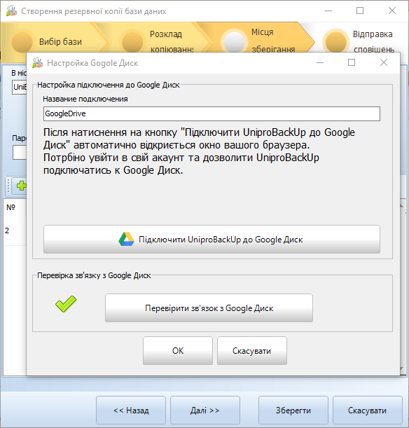This screenshot has width=409, height=428.
Task: Click the Перевірка зв'язку з Google Диск group label
Action: [x=94, y=275]
